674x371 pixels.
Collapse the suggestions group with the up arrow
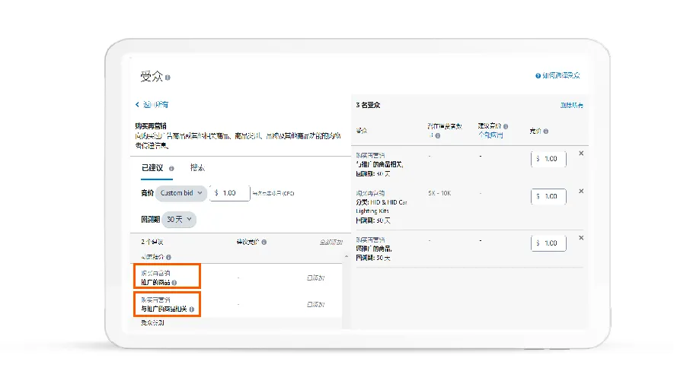346,256
